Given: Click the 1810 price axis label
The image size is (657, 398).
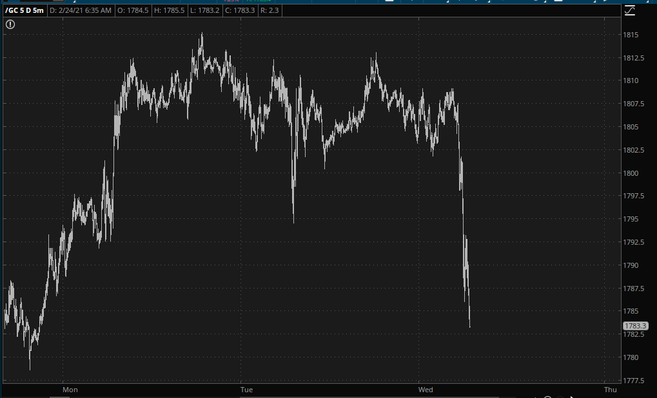Looking at the screenshot, I should coord(631,81).
